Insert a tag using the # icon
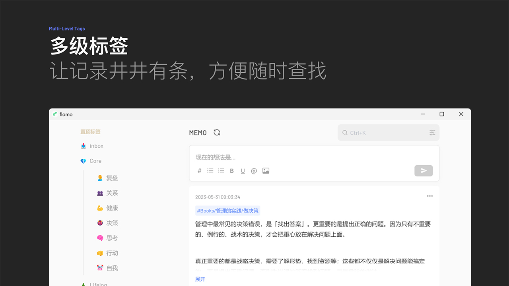The width and height of the screenshot is (509, 286). [x=199, y=171]
